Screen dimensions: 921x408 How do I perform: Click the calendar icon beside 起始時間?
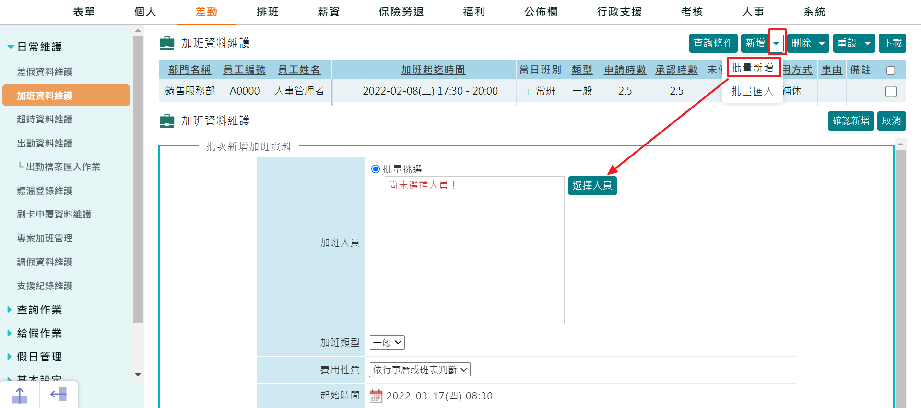coord(376,396)
